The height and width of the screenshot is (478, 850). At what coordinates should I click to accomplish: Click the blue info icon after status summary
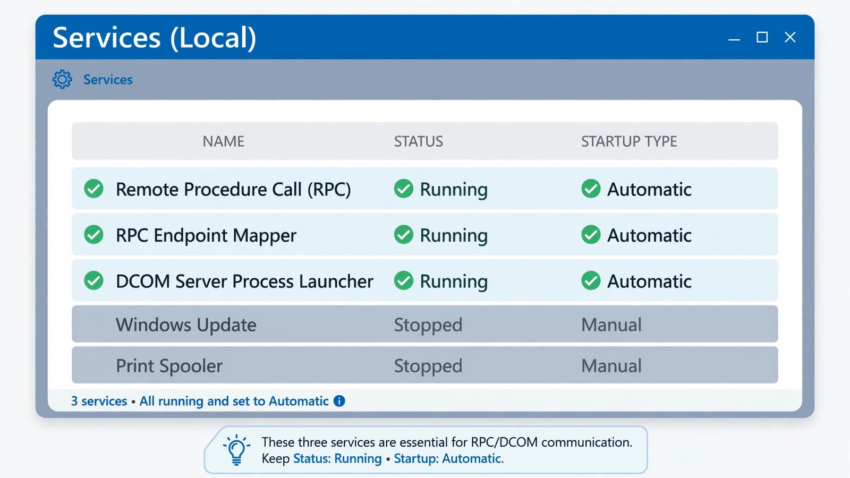[x=339, y=401]
